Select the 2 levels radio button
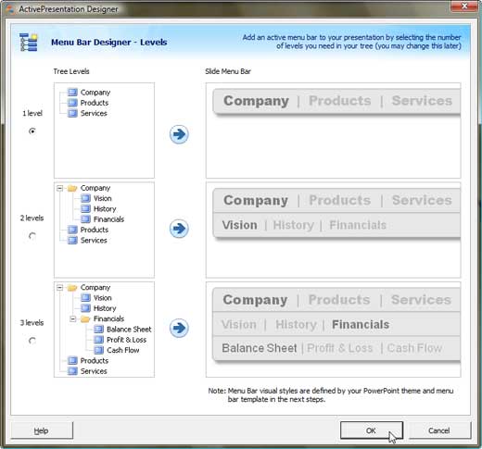The width and height of the screenshot is (482, 449). click(x=32, y=236)
